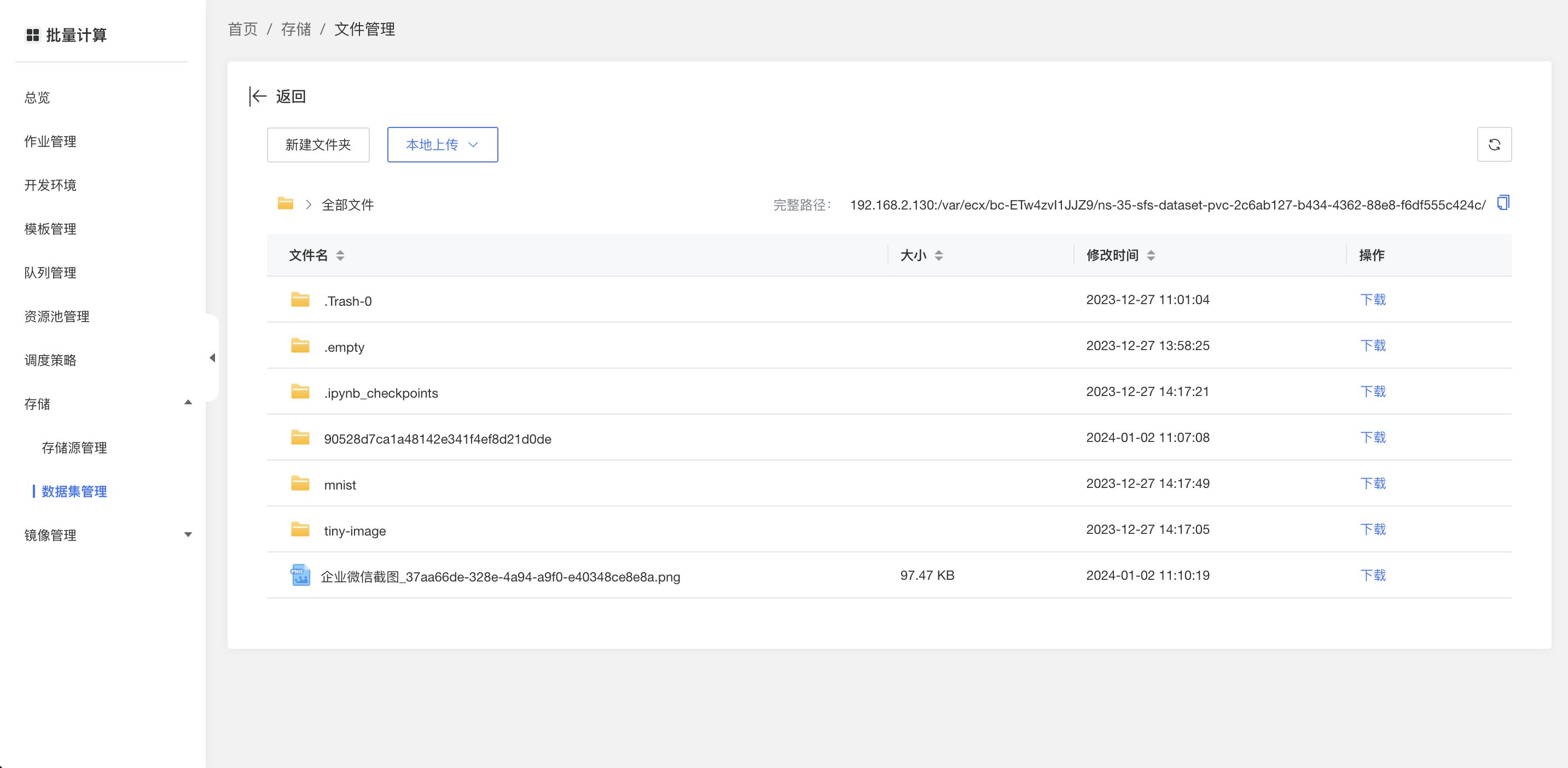Download the 企业微信截图 png file
This screenshot has height=768, width=1568.
tap(1373, 575)
